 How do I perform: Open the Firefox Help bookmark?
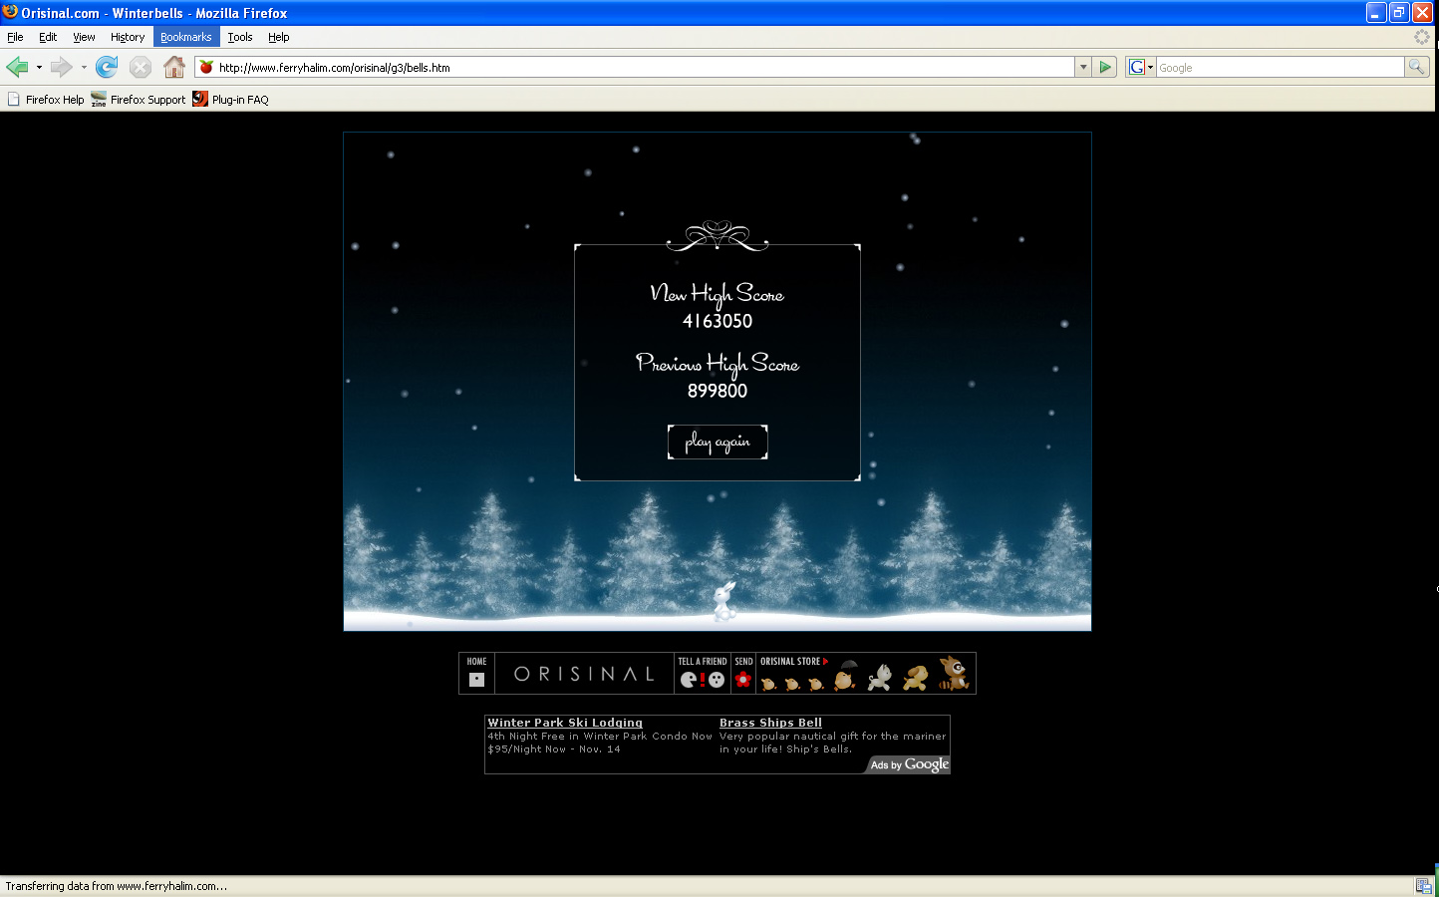click(x=46, y=100)
